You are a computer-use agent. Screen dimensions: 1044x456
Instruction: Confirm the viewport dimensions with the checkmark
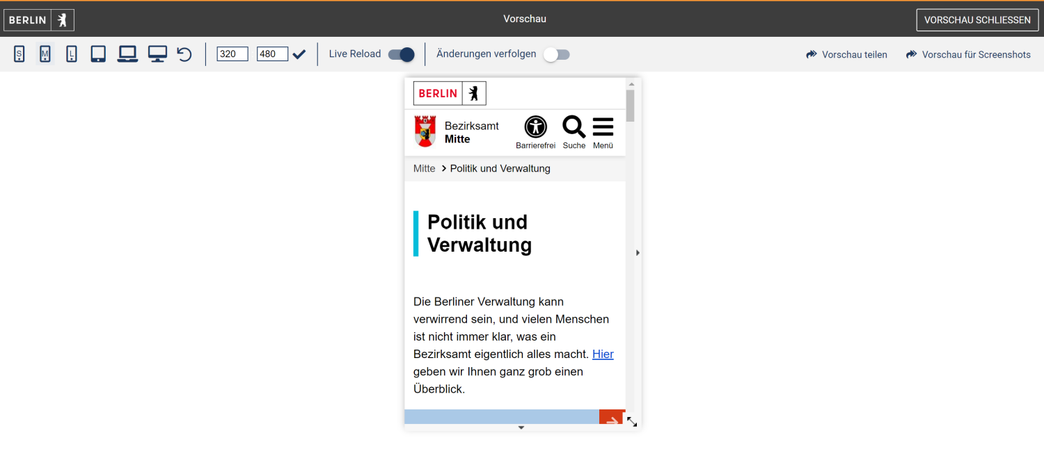click(x=299, y=54)
